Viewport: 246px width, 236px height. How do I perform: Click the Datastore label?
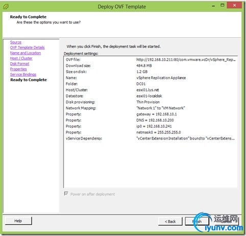click(75, 96)
